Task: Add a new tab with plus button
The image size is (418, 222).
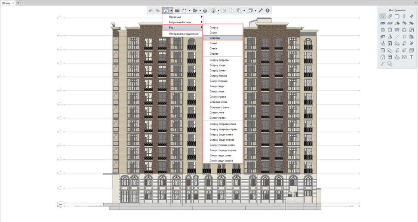Action: pyautogui.click(x=18, y=3)
